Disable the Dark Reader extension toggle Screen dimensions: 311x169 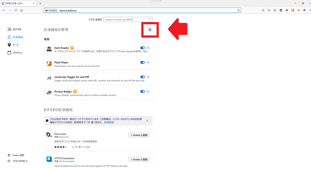coord(142,48)
